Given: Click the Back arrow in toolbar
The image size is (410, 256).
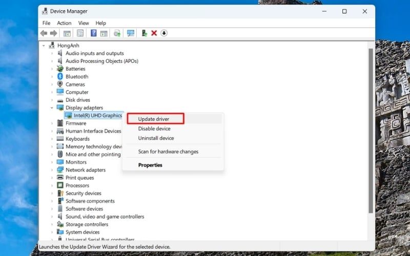Looking at the screenshot, I should [x=44, y=33].
